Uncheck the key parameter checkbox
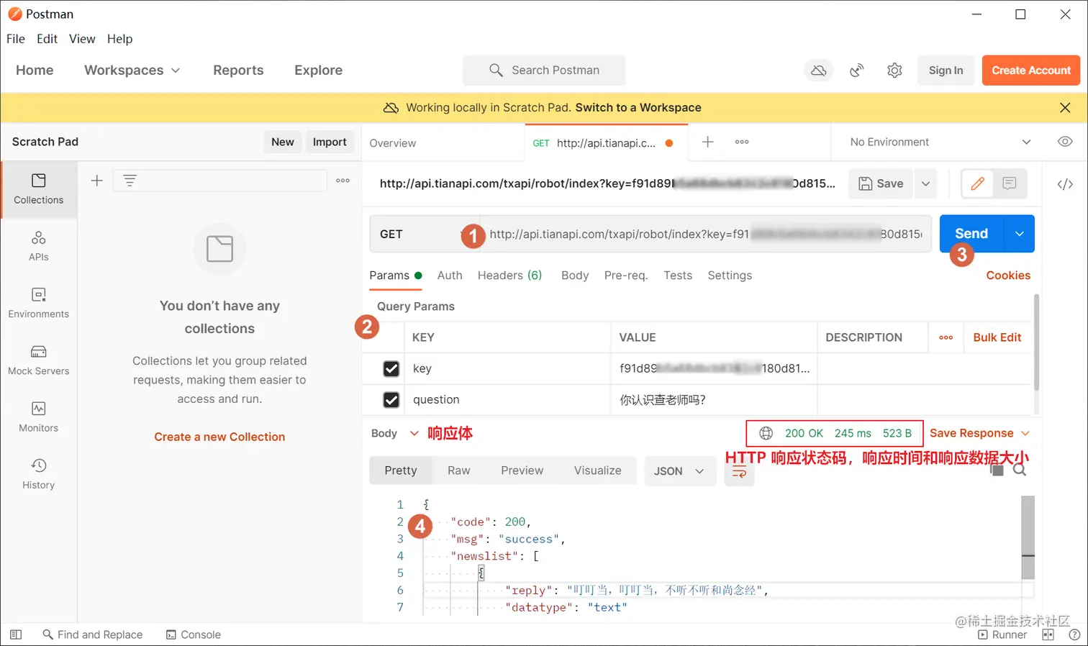Viewport: 1088px width, 646px height. click(391, 368)
